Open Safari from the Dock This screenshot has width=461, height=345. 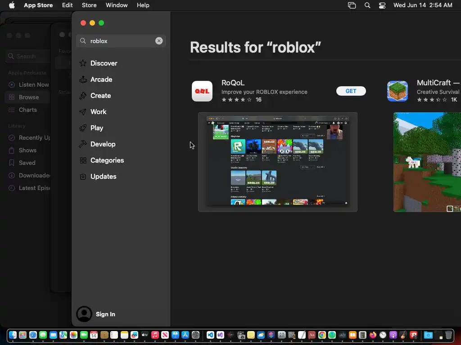(33, 335)
